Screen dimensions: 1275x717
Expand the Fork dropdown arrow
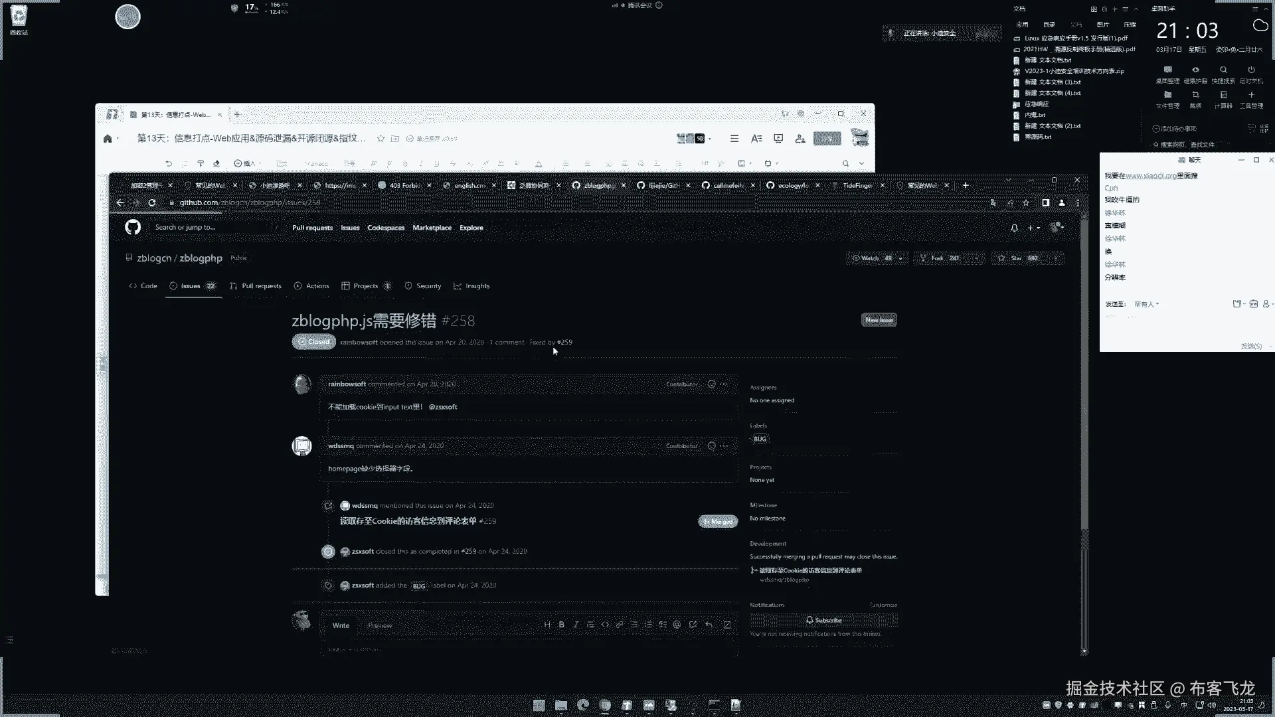coord(976,258)
